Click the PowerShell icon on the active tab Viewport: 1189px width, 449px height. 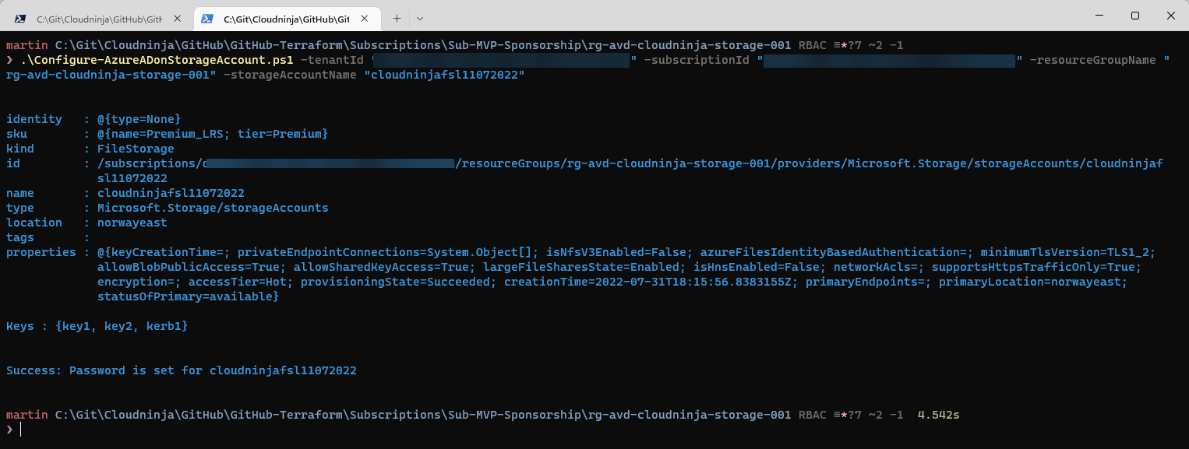[x=207, y=18]
